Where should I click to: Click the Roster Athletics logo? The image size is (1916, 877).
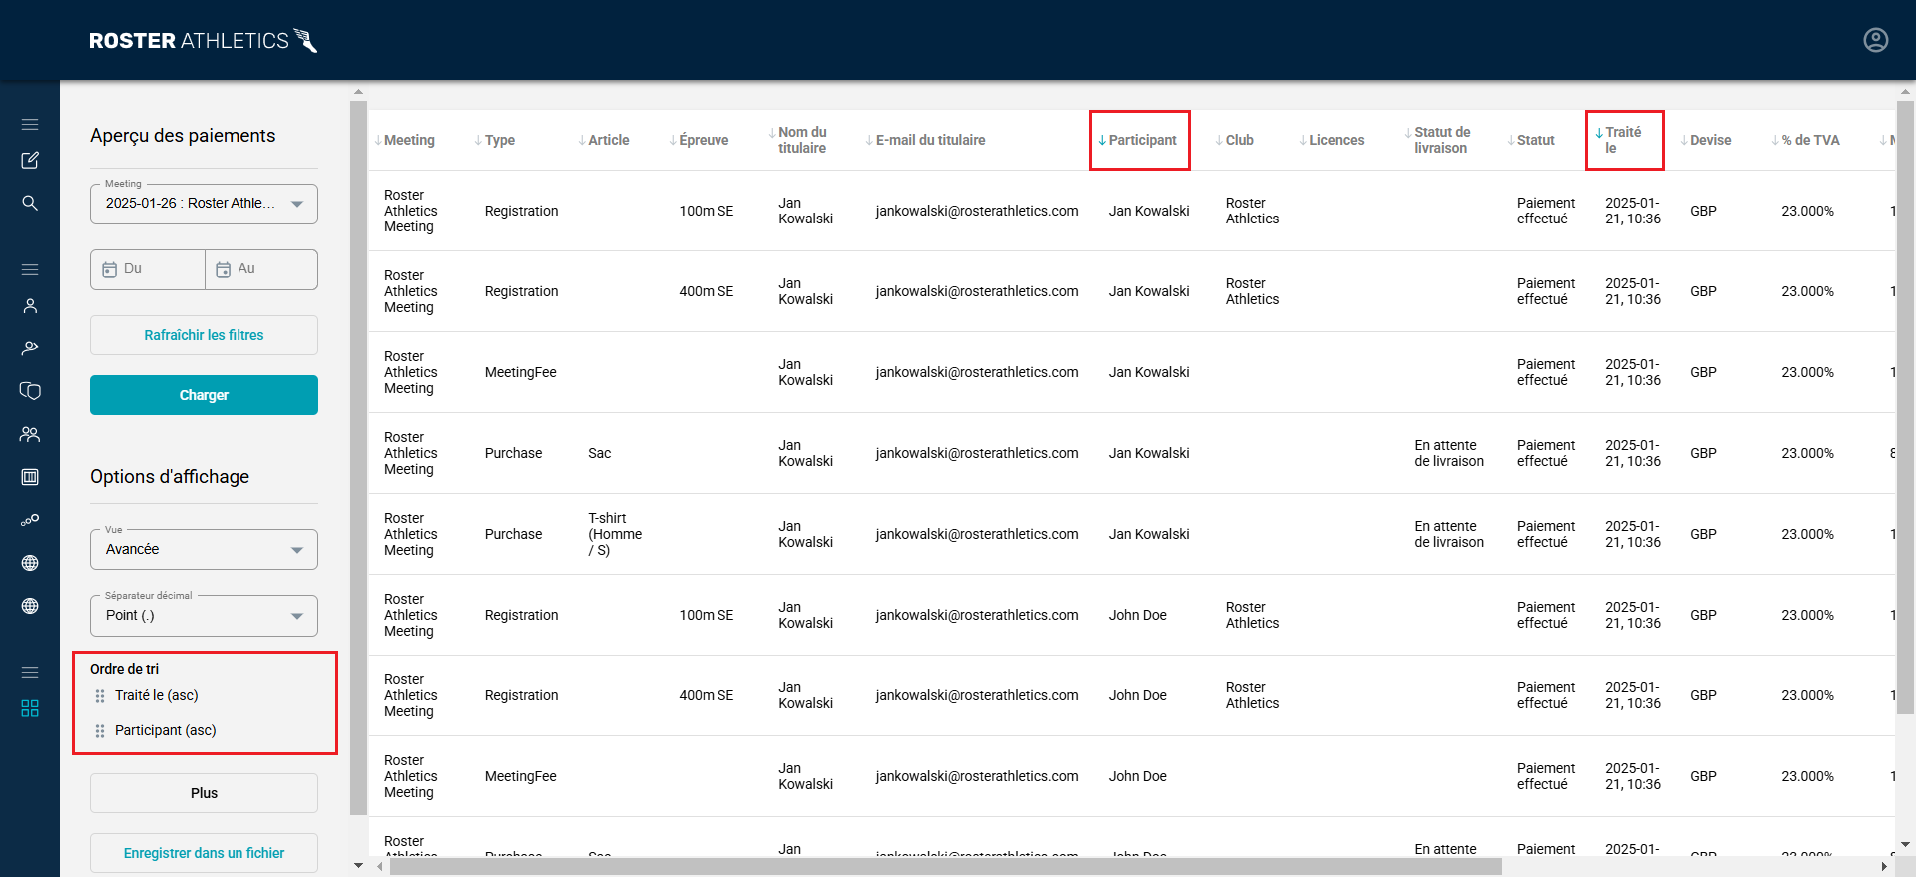tap(204, 41)
